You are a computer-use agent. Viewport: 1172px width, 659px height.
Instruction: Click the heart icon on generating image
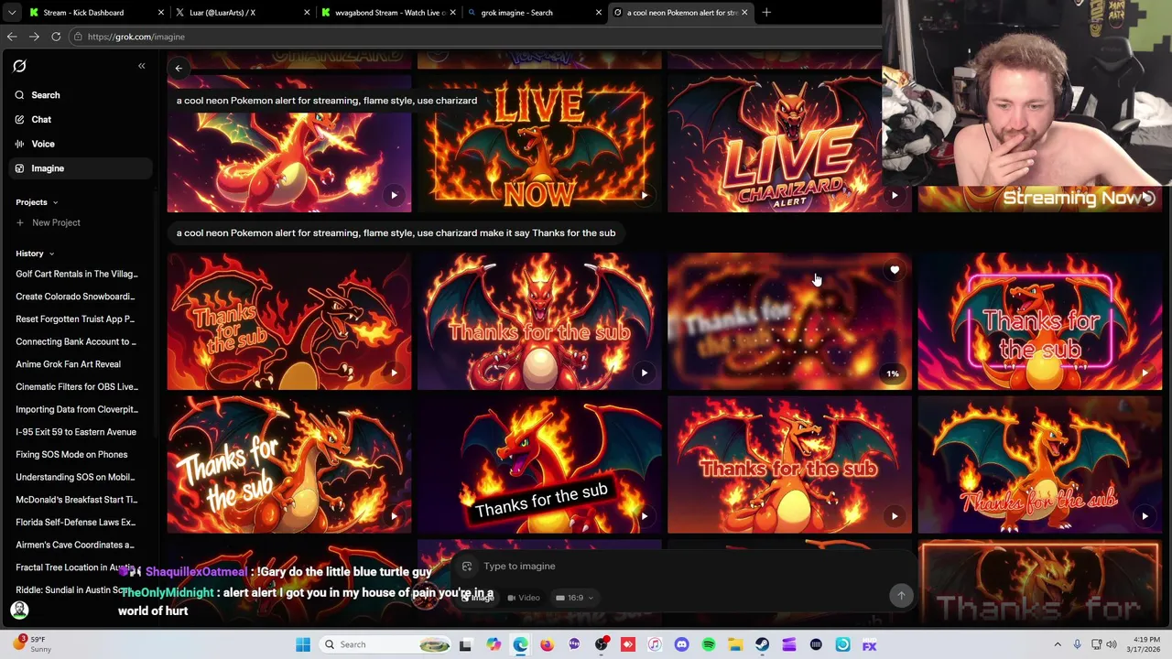pyautogui.click(x=895, y=270)
